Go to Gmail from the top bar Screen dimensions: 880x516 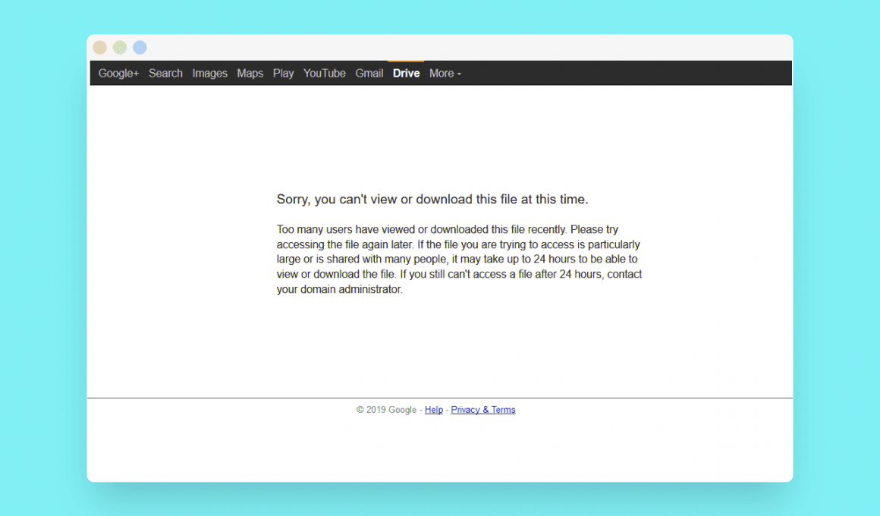point(369,73)
